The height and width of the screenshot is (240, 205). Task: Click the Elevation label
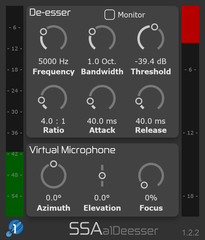pos(102,208)
